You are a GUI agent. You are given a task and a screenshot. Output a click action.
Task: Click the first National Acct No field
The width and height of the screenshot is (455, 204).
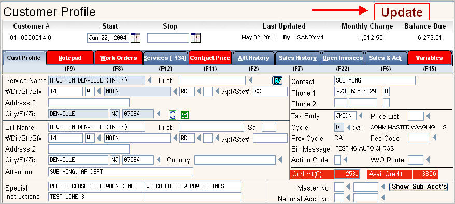click(339, 198)
